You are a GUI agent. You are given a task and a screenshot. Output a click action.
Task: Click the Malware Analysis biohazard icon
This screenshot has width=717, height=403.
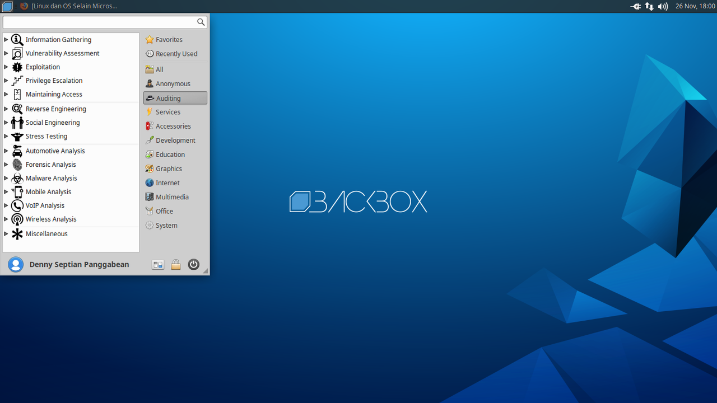[x=17, y=178]
